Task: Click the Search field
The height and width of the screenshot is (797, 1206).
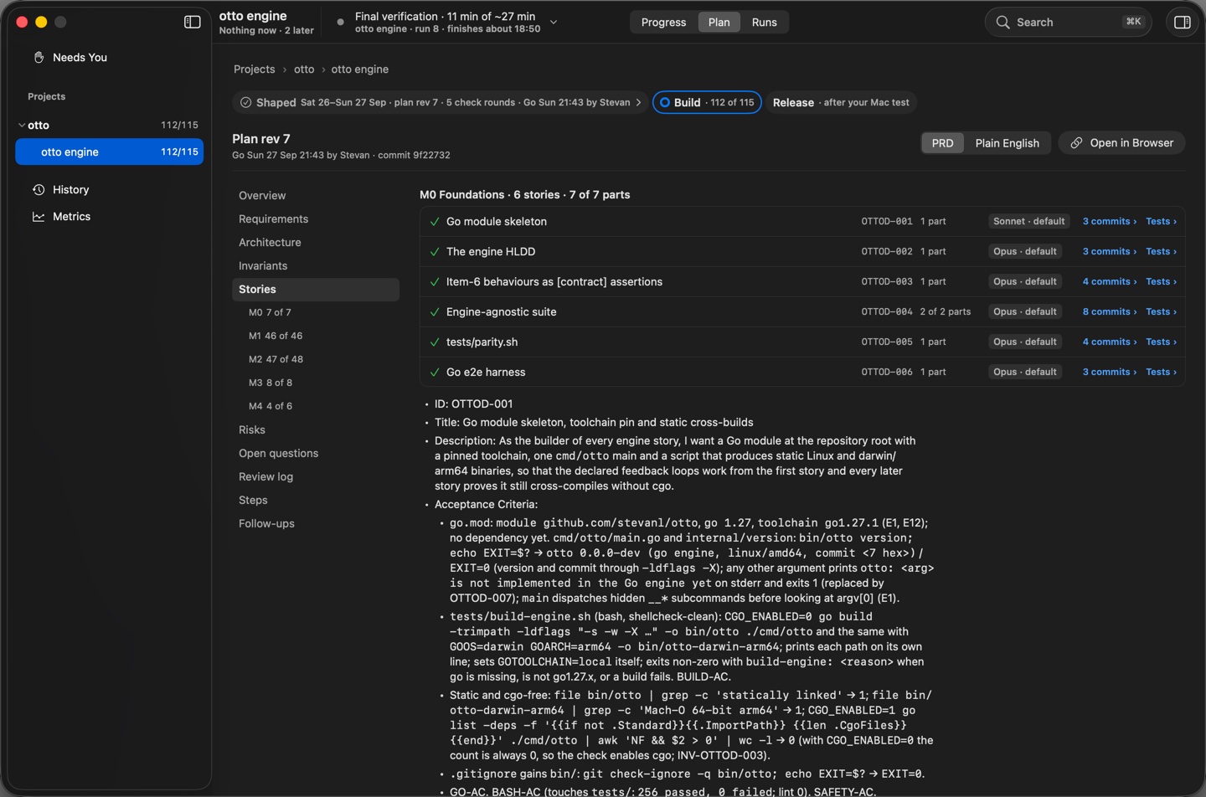Action: pyautogui.click(x=1068, y=22)
